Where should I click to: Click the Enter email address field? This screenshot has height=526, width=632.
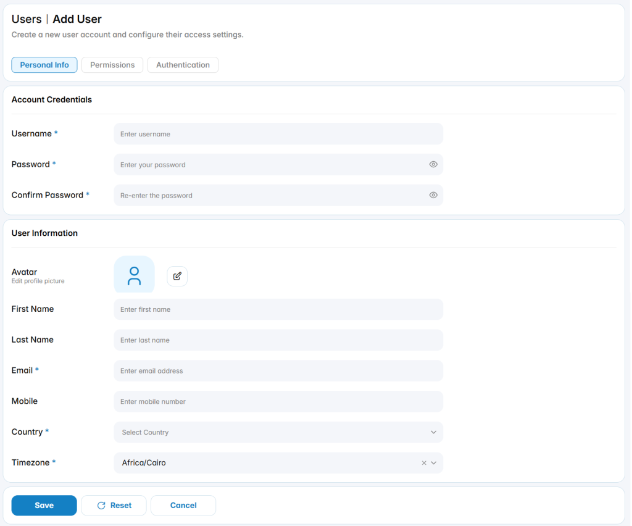278,371
